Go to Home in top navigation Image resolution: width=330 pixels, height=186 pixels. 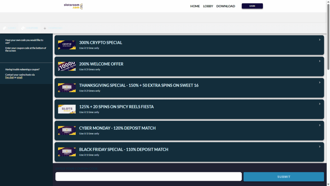pos(195,6)
